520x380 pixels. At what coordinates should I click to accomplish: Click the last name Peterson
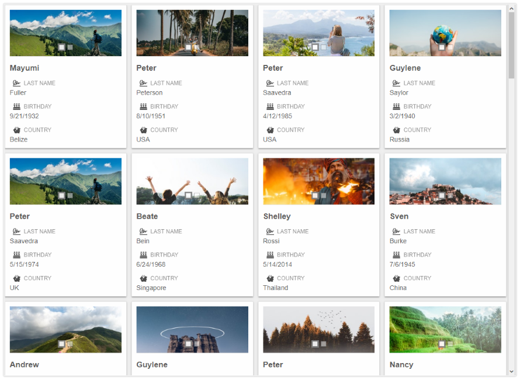coord(150,92)
